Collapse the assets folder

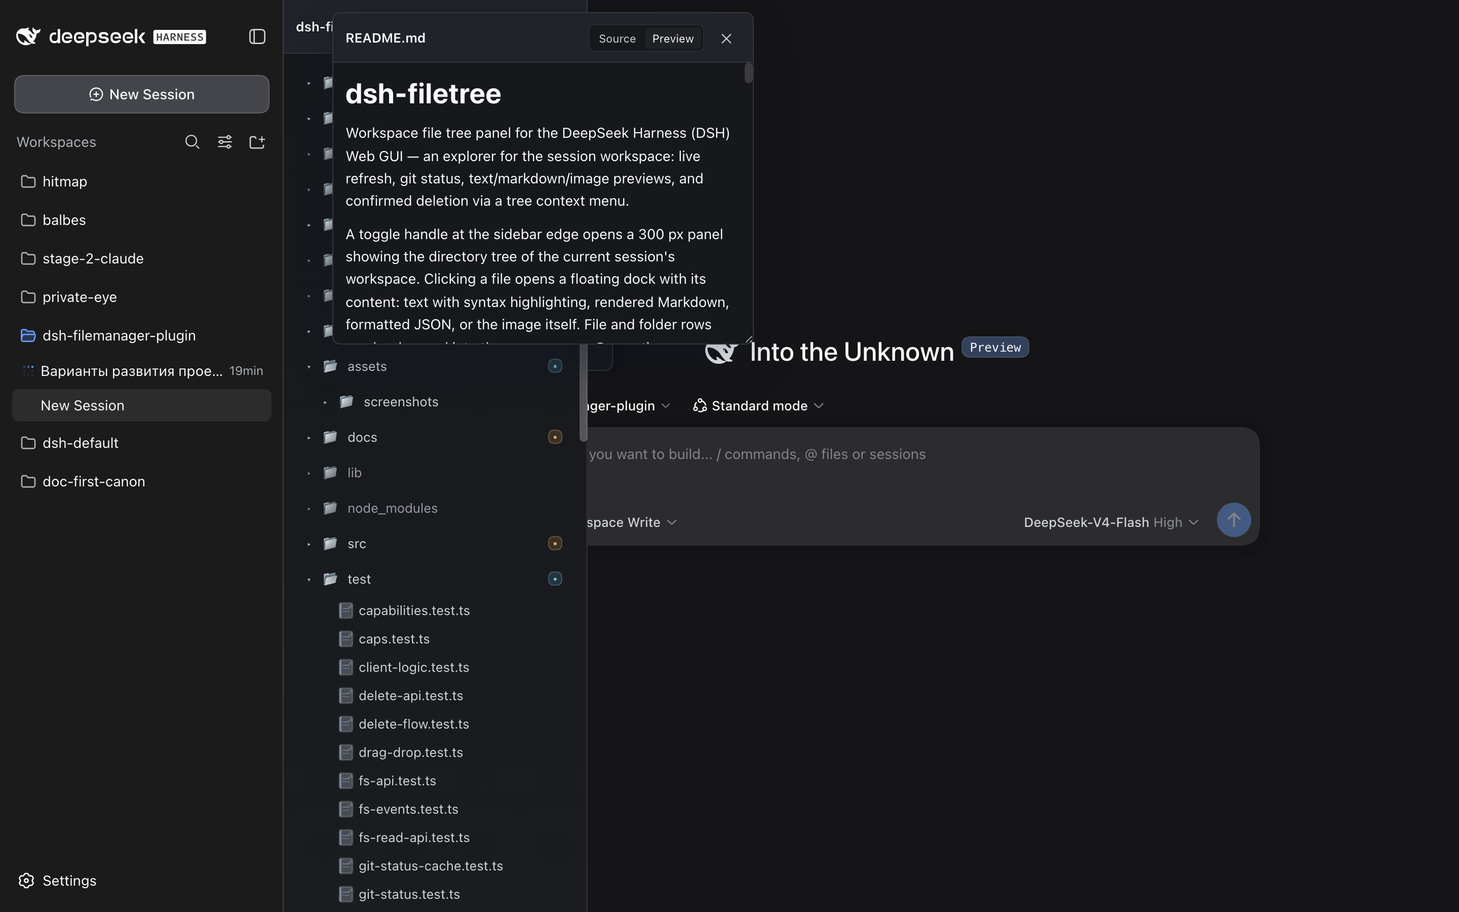click(310, 367)
